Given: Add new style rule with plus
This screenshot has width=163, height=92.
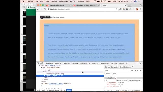Looking at the screenshot, I should [x=140, y=71].
